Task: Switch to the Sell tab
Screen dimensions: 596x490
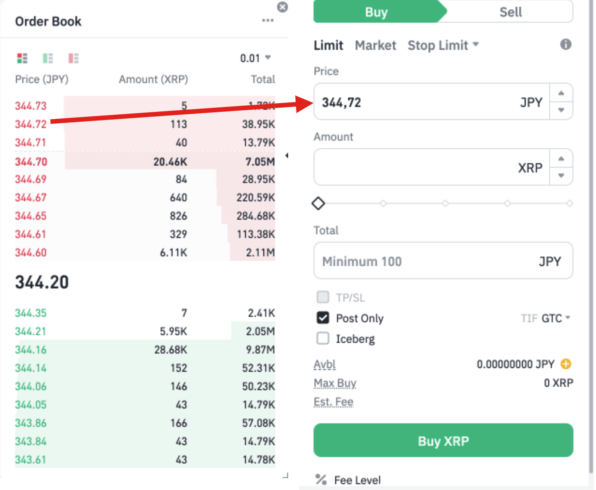Action: 510,12
